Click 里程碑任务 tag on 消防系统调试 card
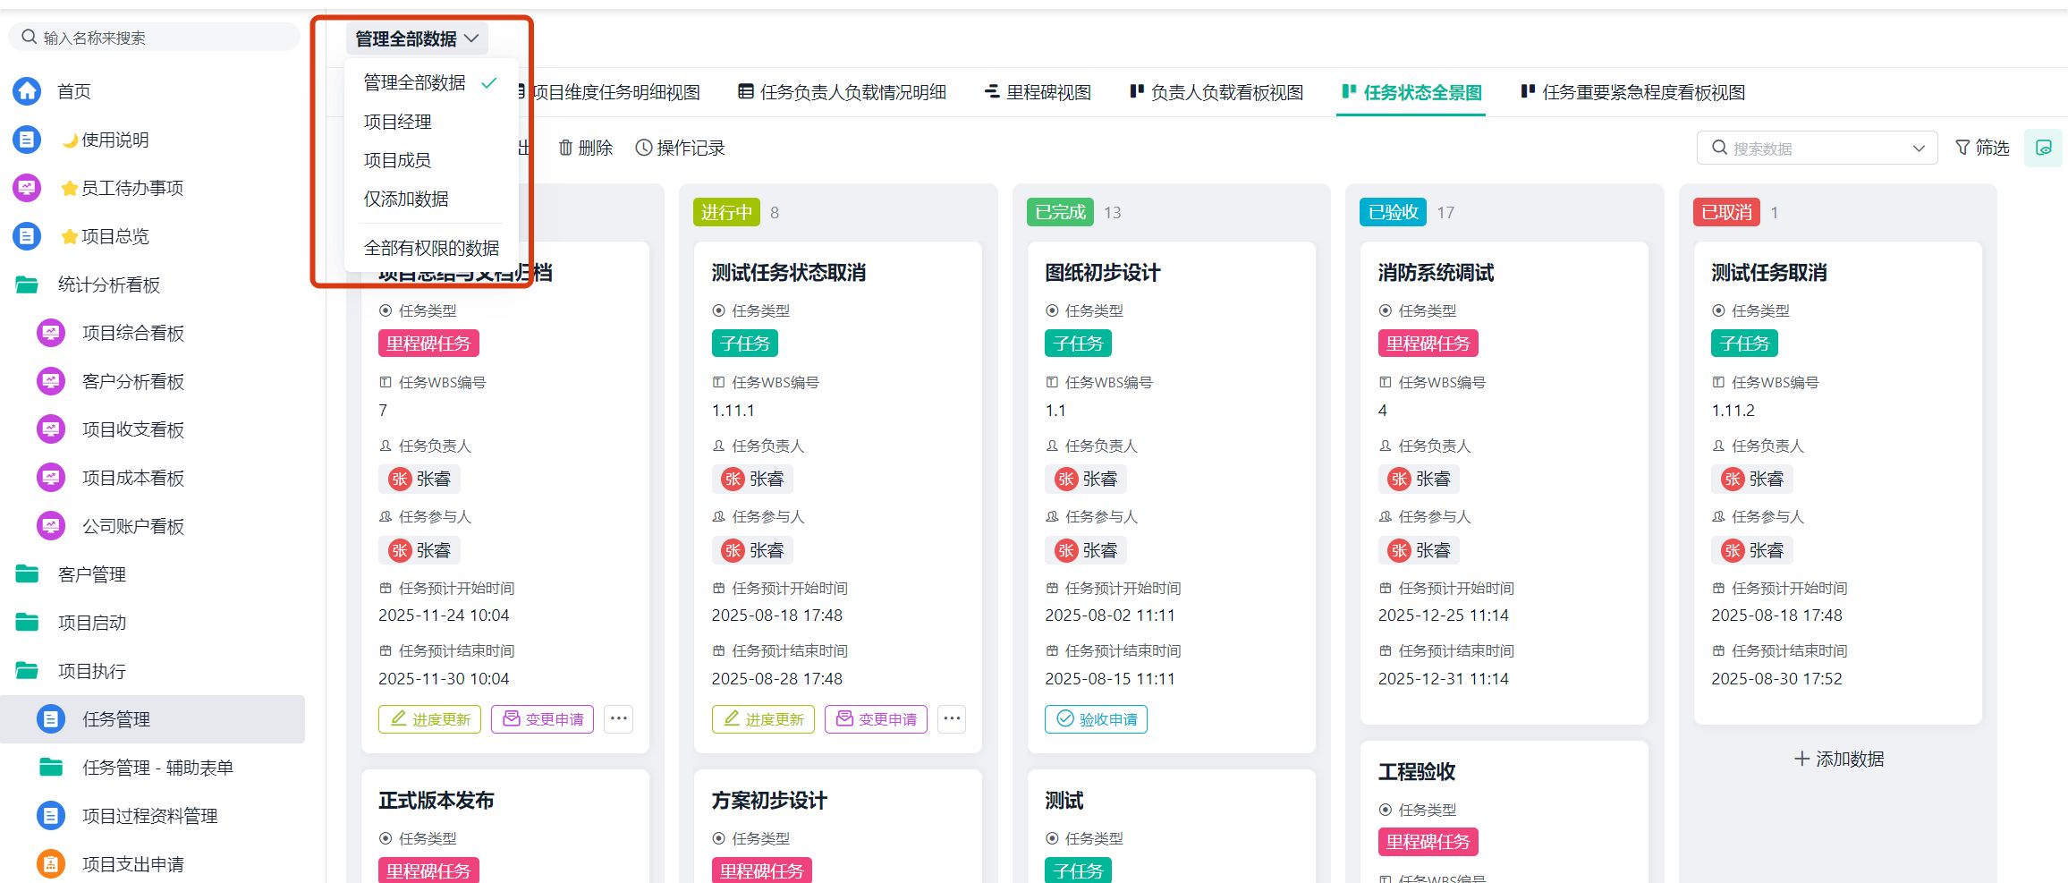Viewport: 2068px width, 883px height. [x=1428, y=344]
